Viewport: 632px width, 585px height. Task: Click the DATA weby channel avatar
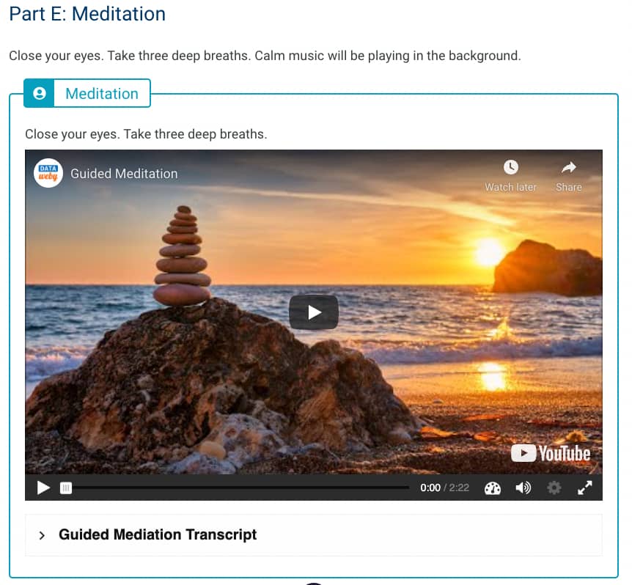click(x=48, y=173)
